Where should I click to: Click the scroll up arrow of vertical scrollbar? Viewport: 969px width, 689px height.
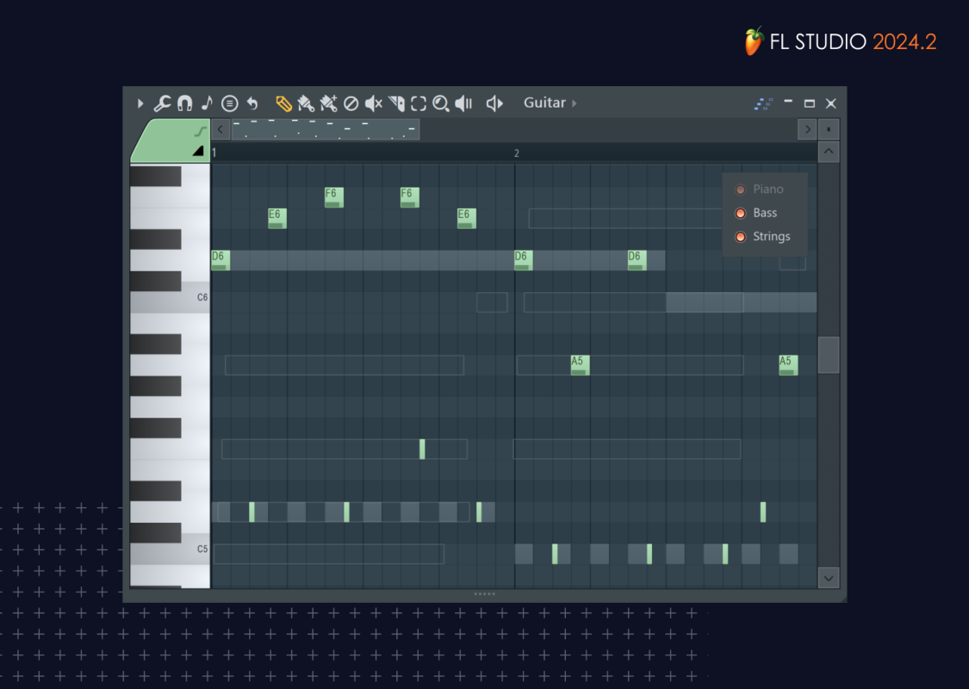tap(828, 152)
